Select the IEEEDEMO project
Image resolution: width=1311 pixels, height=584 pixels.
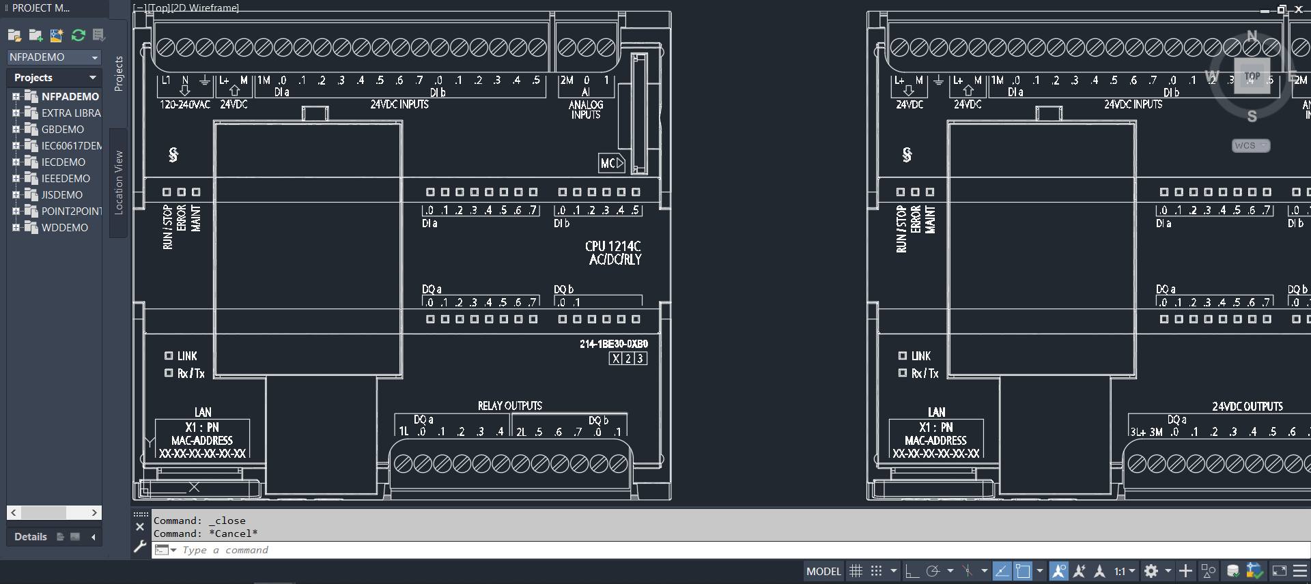click(66, 179)
